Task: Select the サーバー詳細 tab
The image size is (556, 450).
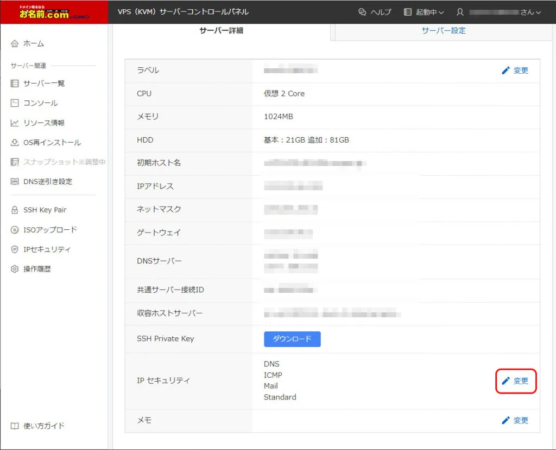Action: [222, 31]
